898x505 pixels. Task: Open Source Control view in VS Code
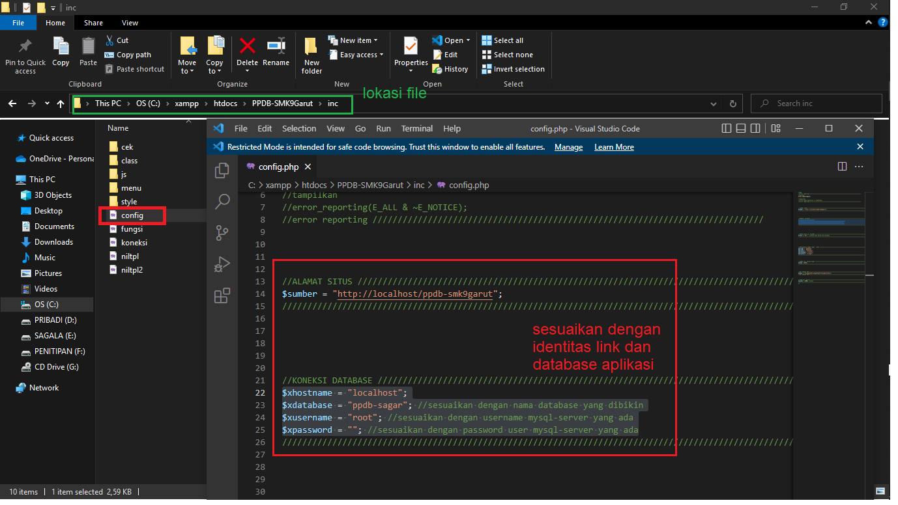pyautogui.click(x=222, y=232)
